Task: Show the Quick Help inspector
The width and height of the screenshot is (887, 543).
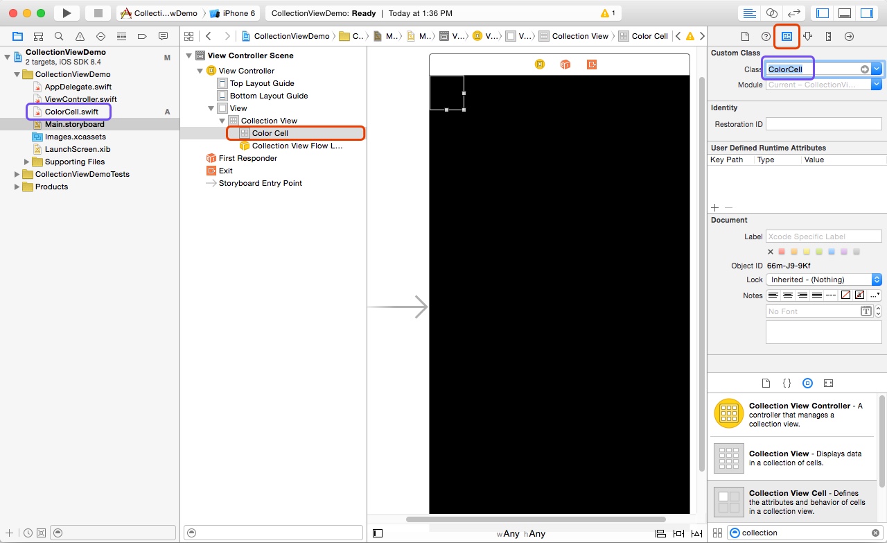Action: coord(766,36)
